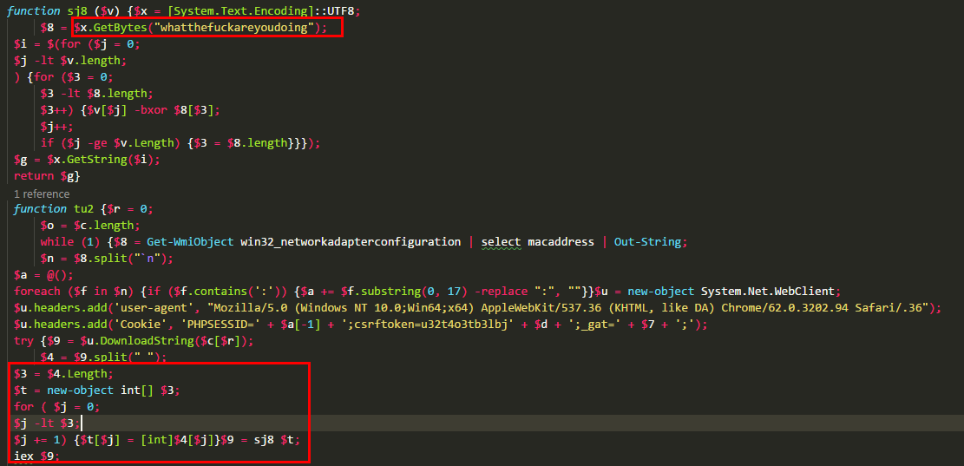Image resolution: width=964 pixels, height=466 pixels.
Task: Click the line '$o = $c.length;'
Action: (91, 225)
